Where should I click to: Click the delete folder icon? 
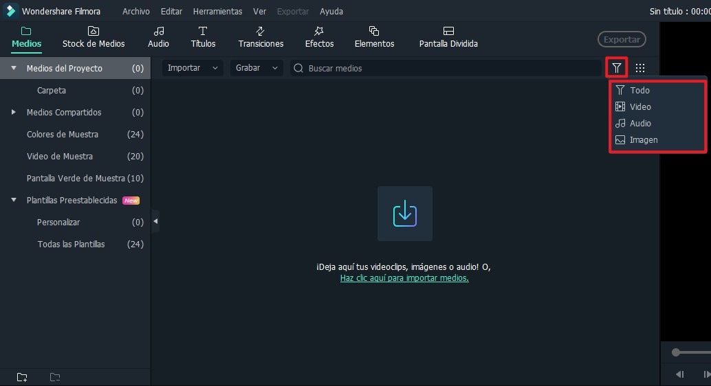coord(55,377)
